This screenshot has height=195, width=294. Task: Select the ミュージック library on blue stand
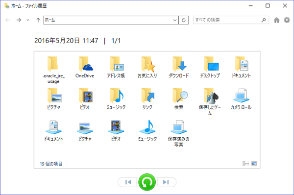(147, 131)
